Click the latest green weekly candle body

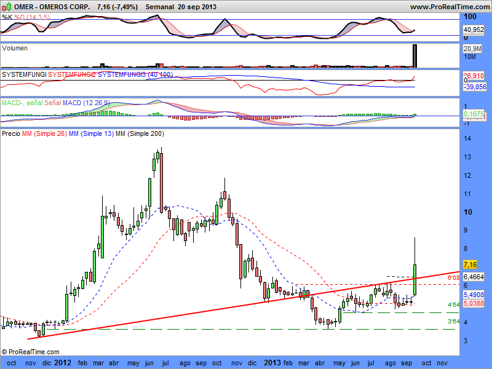(x=415, y=280)
